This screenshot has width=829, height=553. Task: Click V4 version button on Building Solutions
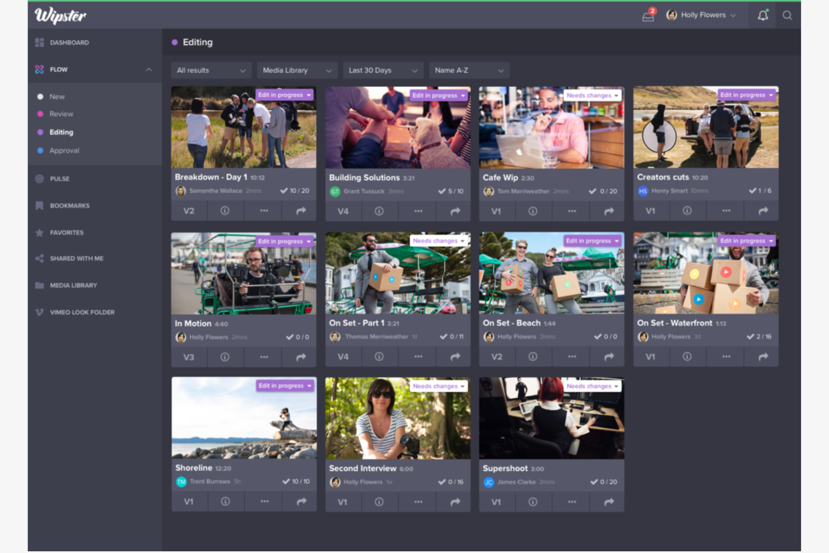point(343,211)
